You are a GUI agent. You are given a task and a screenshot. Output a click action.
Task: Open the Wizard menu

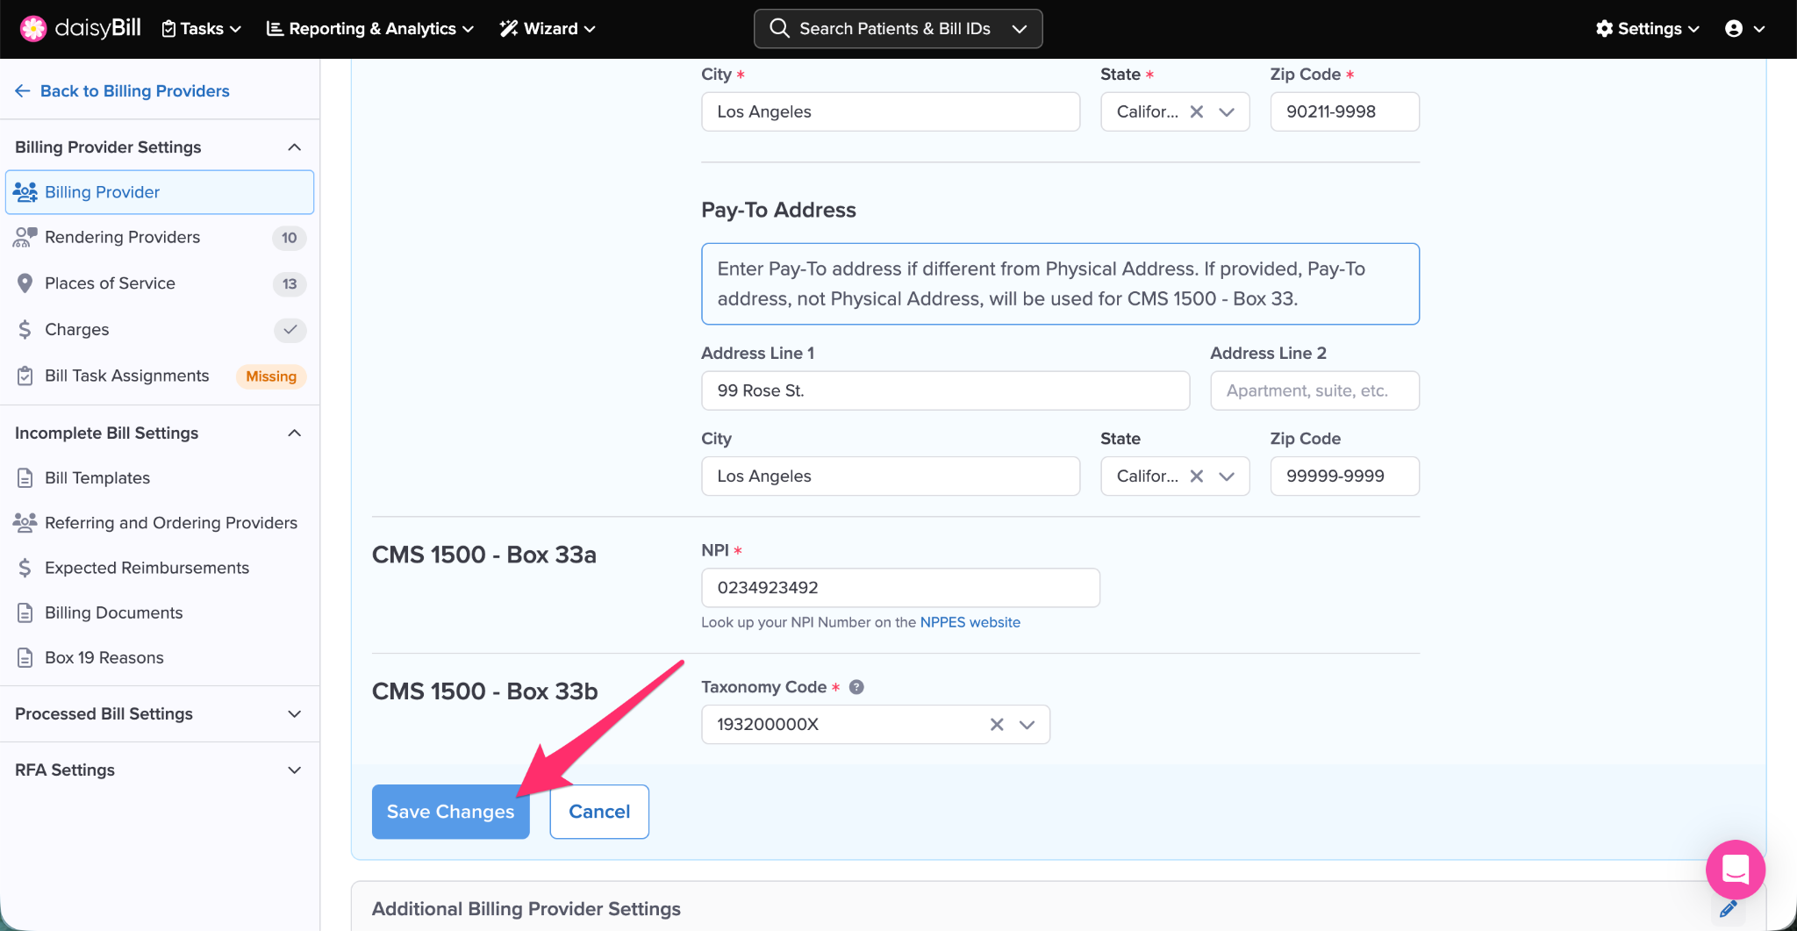pos(548,29)
